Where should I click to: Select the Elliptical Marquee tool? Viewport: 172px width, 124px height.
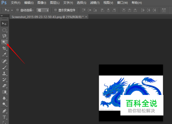pyautogui.click(x=4, y=30)
